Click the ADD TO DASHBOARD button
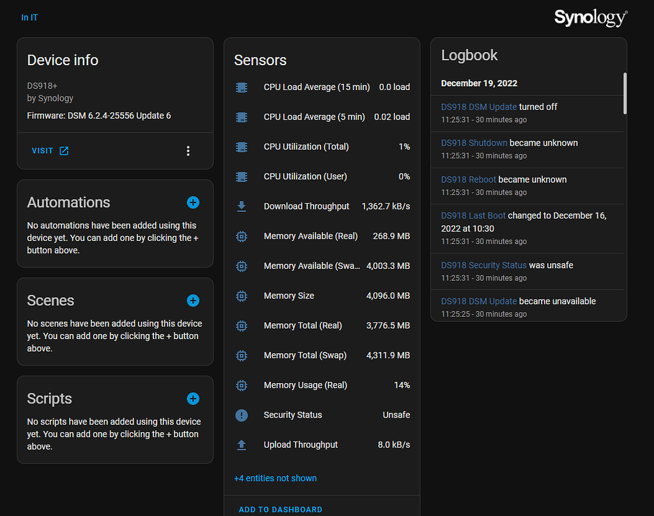This screenshot has height=516, width=654. point(280,509)
